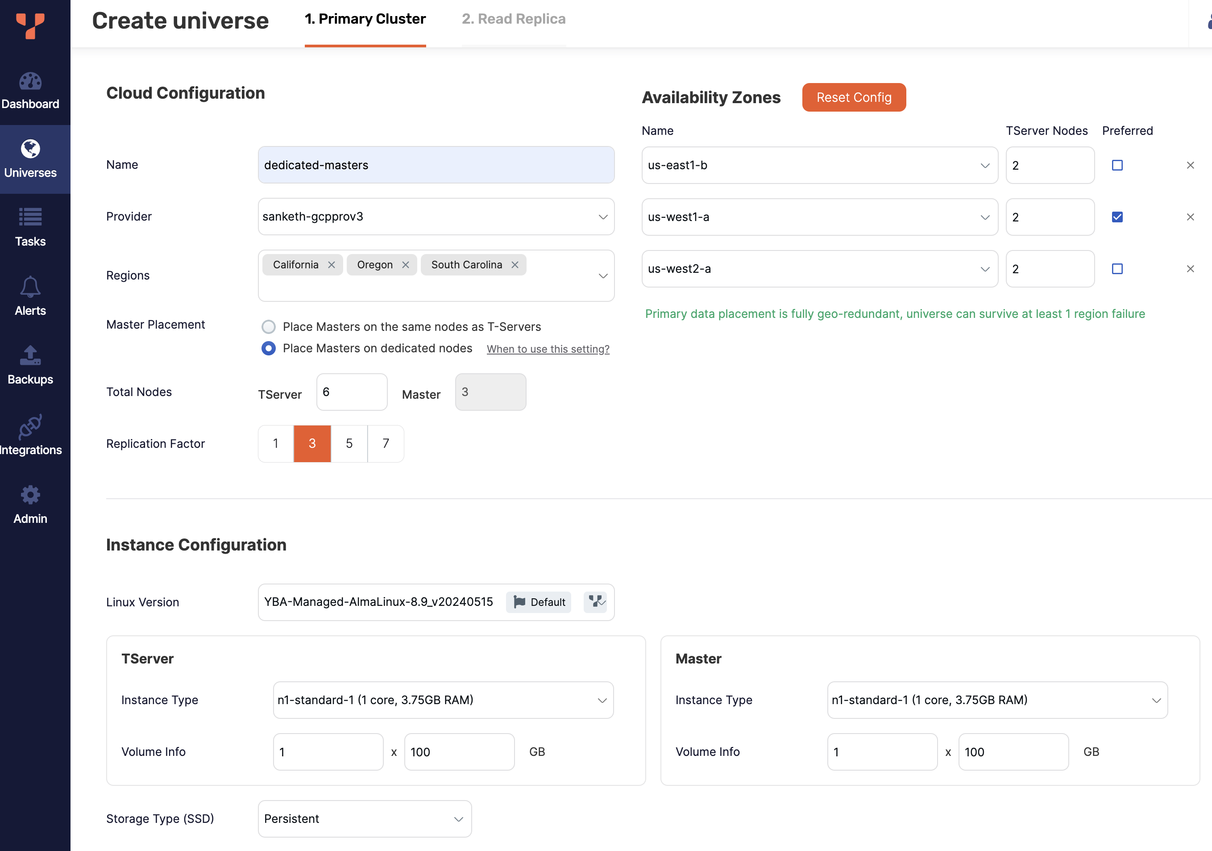Screen dimensions: 1212x851
Task: Select the Primary Cluster tab
Action: click(x=365, y=20)
